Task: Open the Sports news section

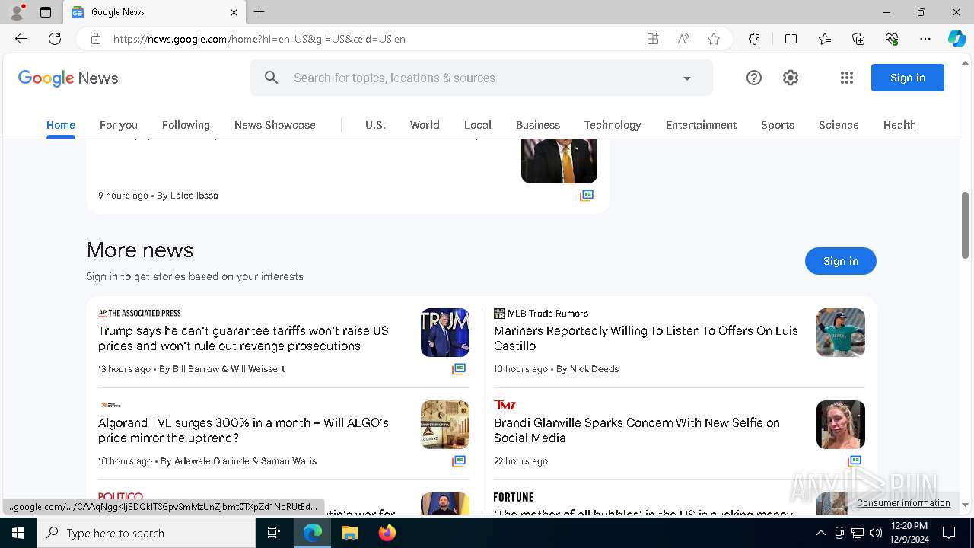Action: [778, 125]
